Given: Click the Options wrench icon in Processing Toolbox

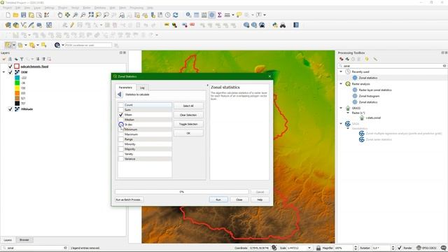Looking at the screenshot, I should [375, 59].
